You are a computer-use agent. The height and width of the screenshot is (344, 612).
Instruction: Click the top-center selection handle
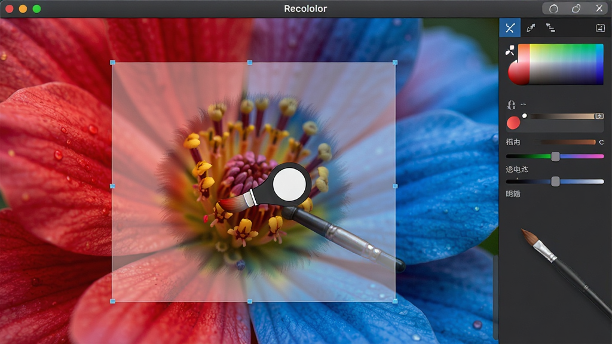[250, 62]
